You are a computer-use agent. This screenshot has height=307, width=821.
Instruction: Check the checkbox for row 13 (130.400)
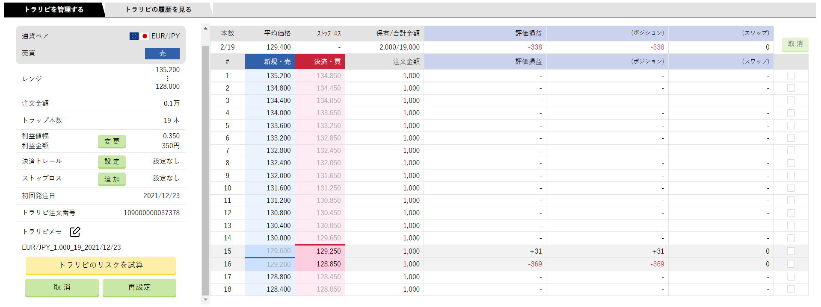click(791, 225)
